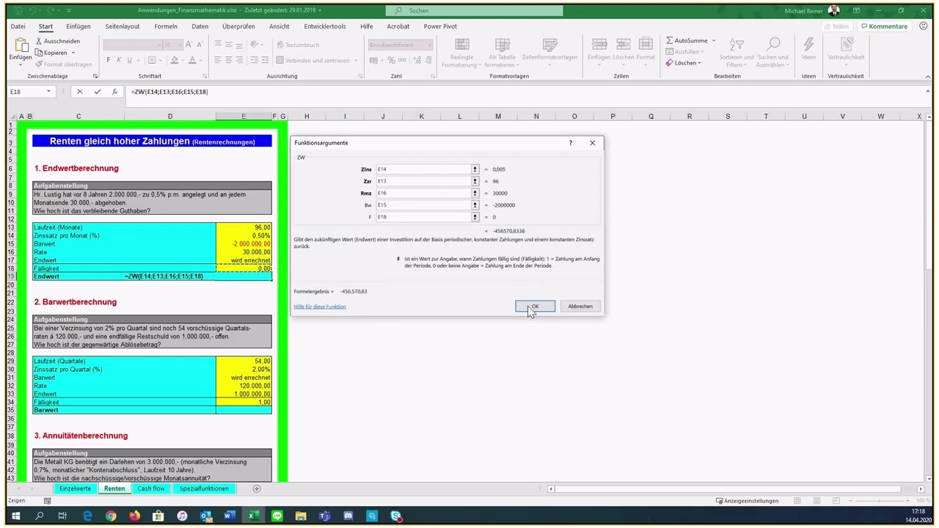The width and height of the screenshot is (939, 528).
Task: Click Anzeigeeinstellungen in status bar
Action: 747,501
